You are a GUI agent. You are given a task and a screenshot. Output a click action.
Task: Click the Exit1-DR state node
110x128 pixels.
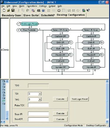60,49
